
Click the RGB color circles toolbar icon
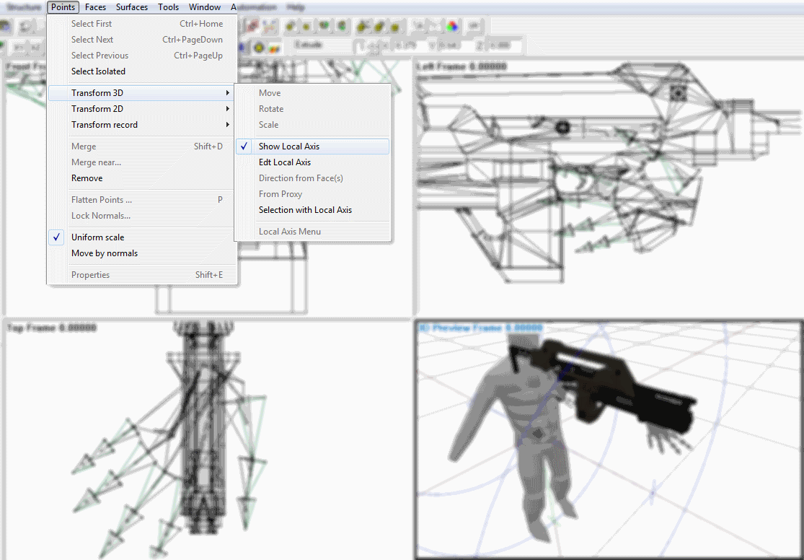pyautogui.click(x=452, y=26)
